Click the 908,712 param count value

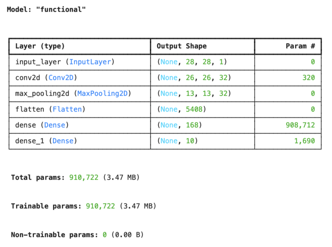300,125
